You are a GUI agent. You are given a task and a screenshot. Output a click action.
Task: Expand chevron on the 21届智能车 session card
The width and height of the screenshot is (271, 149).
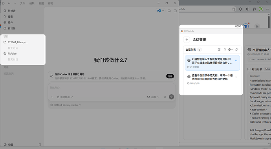[236, 61]
